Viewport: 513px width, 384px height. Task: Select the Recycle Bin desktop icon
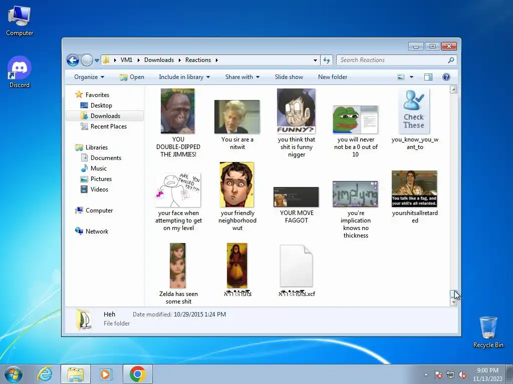click(x=488, y=332)
